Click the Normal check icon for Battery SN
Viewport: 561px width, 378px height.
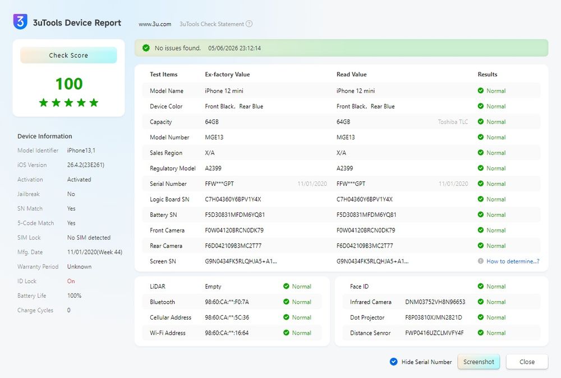tap(481, 215)
